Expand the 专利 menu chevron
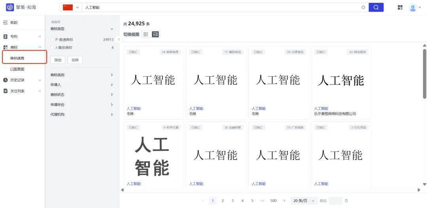Screen dimensions: 427x208 pos(40,36)
